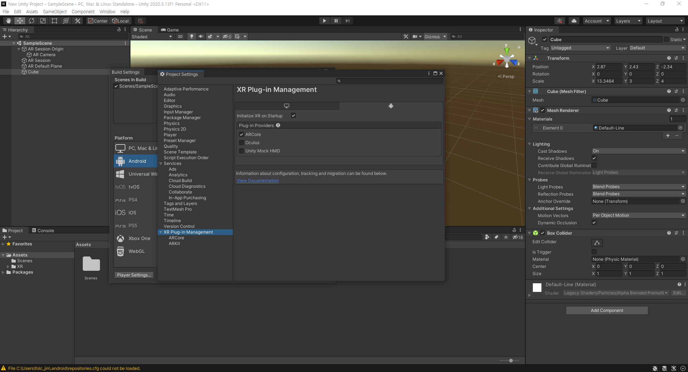Click the Account button
This screenshot has height=372, width=688.
coord(597,21)
